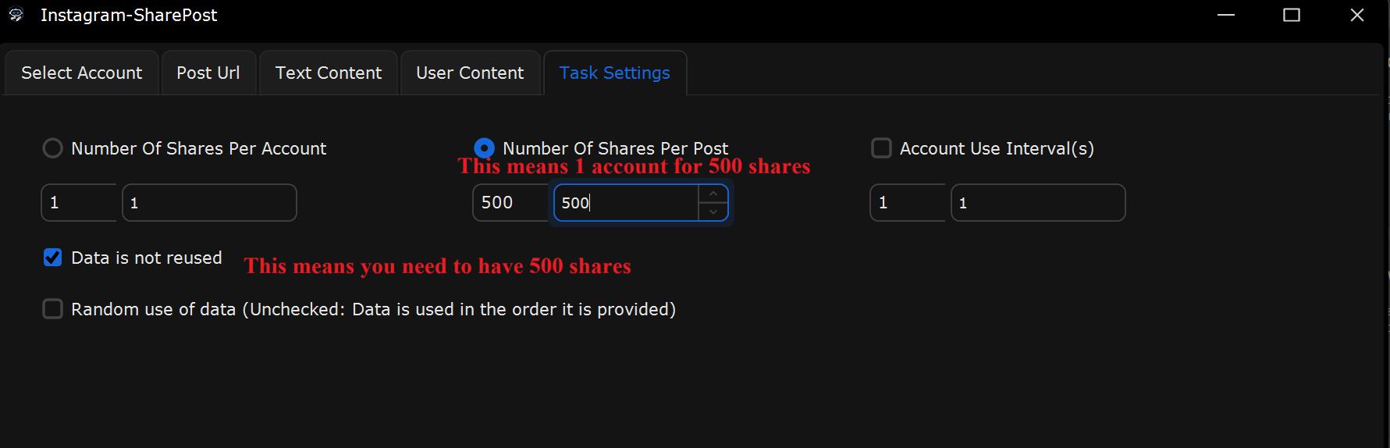Decrease shares per post using the down stepper arrow
Screen dimensions: 1390x448
point(713,212)
